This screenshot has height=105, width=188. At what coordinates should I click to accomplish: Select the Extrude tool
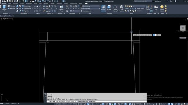4,8
